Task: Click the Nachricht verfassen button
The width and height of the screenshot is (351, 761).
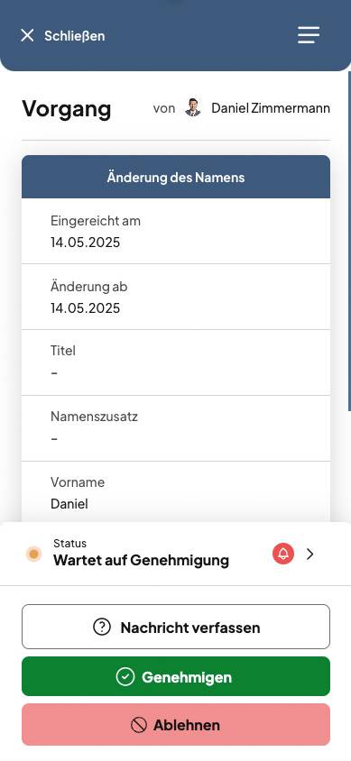Action: point(176,627)
